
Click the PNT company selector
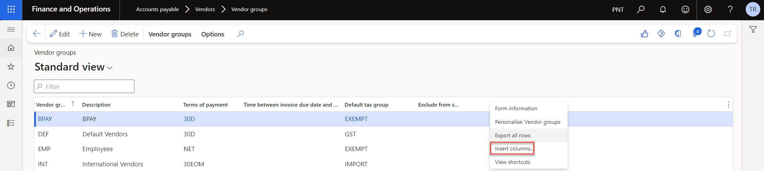click(x=618, y=9)
